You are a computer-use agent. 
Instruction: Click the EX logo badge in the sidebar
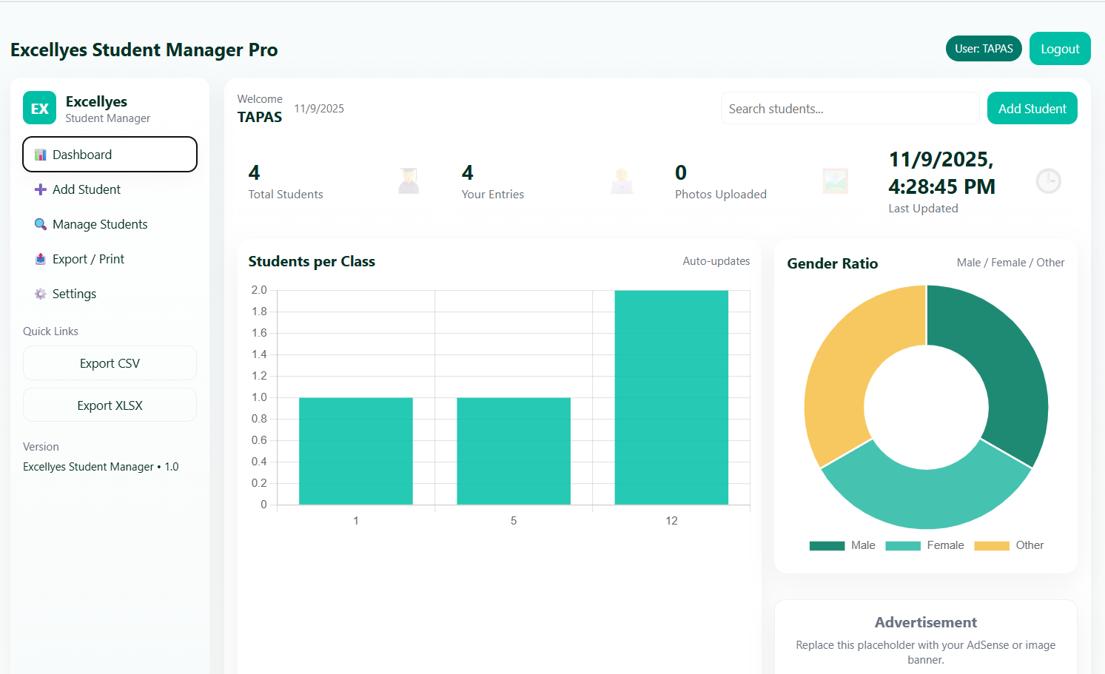[x=39, y=107]
